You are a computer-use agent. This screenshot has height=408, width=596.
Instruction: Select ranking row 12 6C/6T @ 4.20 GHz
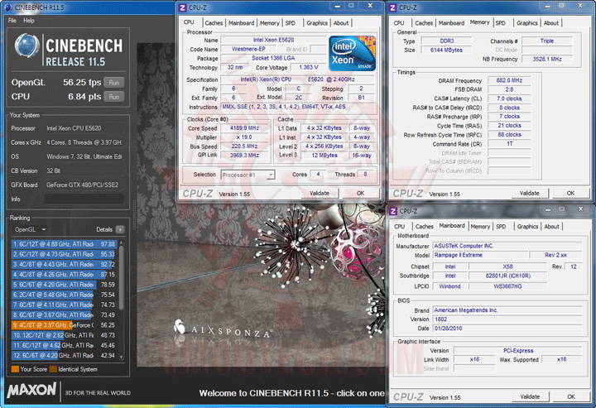pyautogui.click(x=64, y=356)
